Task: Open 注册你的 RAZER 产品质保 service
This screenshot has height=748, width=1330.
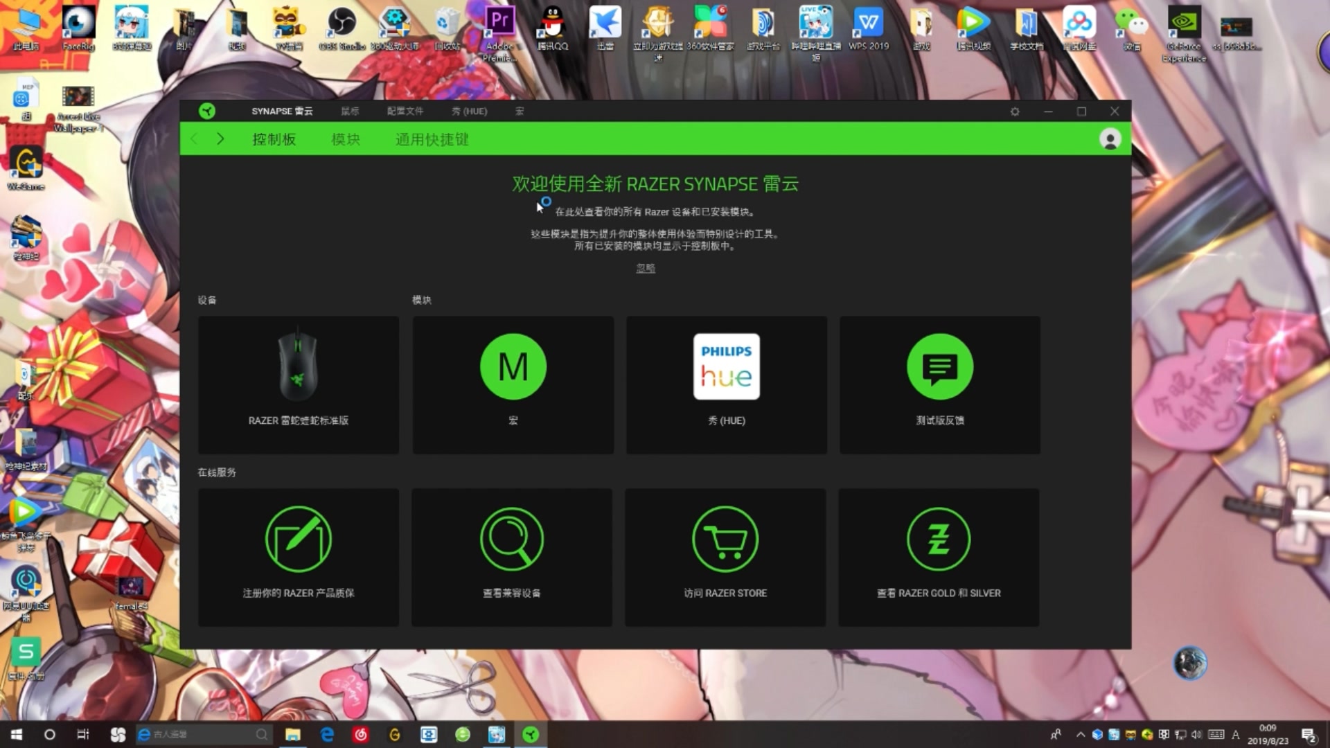Action: pyautogui.click(x=299, y=558)
